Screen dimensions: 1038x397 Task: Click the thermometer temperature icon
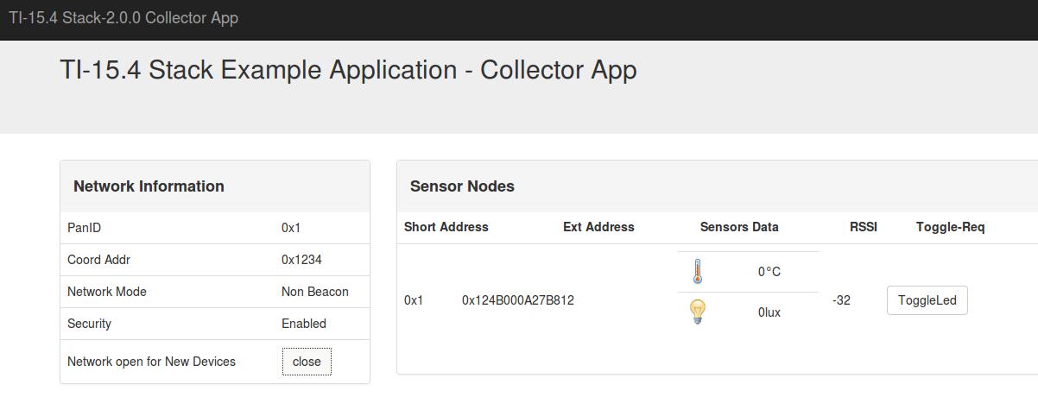click(698, 272)
